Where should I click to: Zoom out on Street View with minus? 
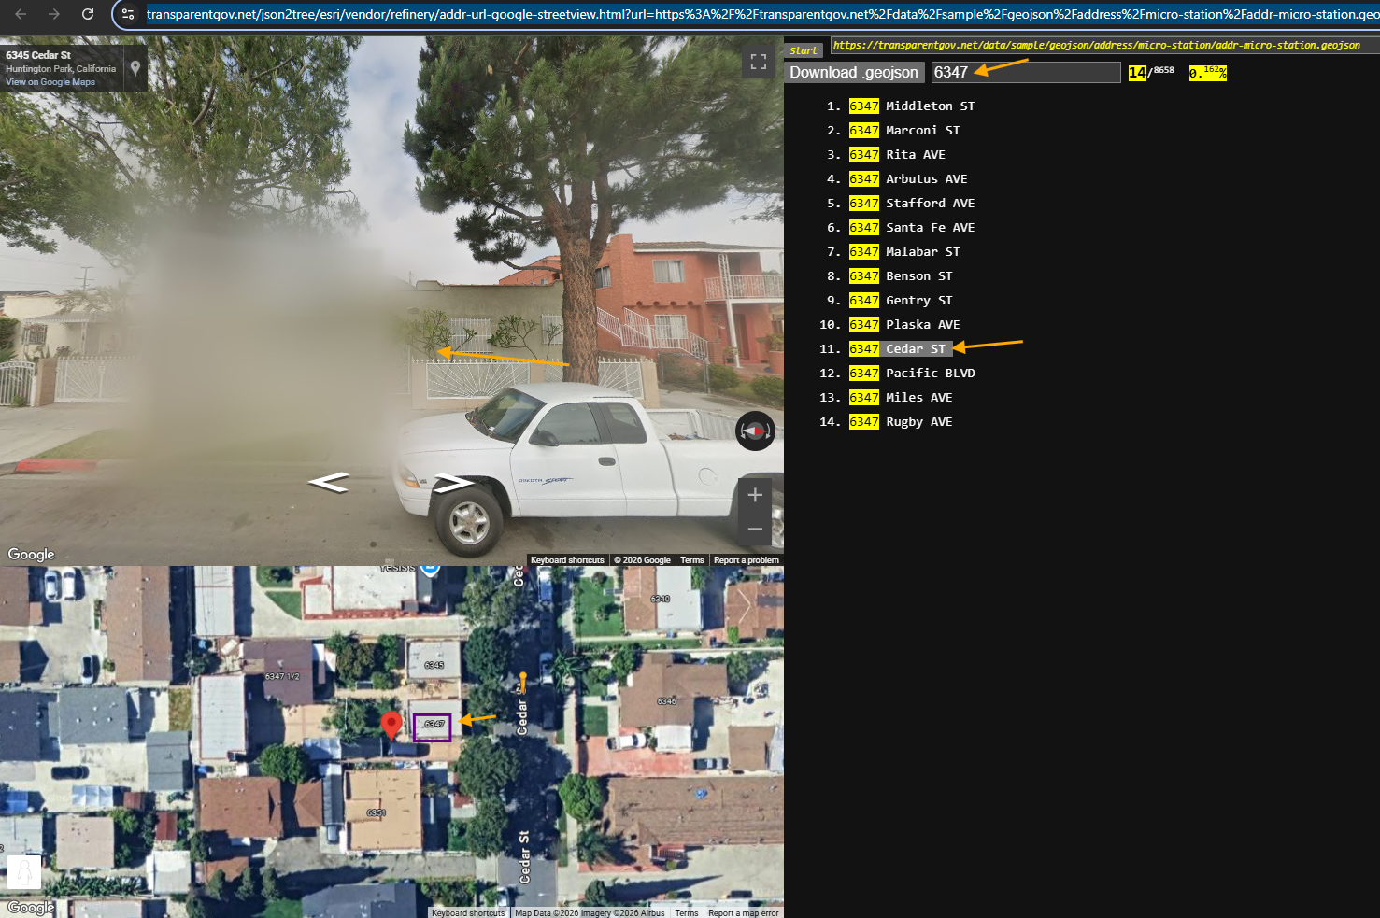(x=755, y=530)
